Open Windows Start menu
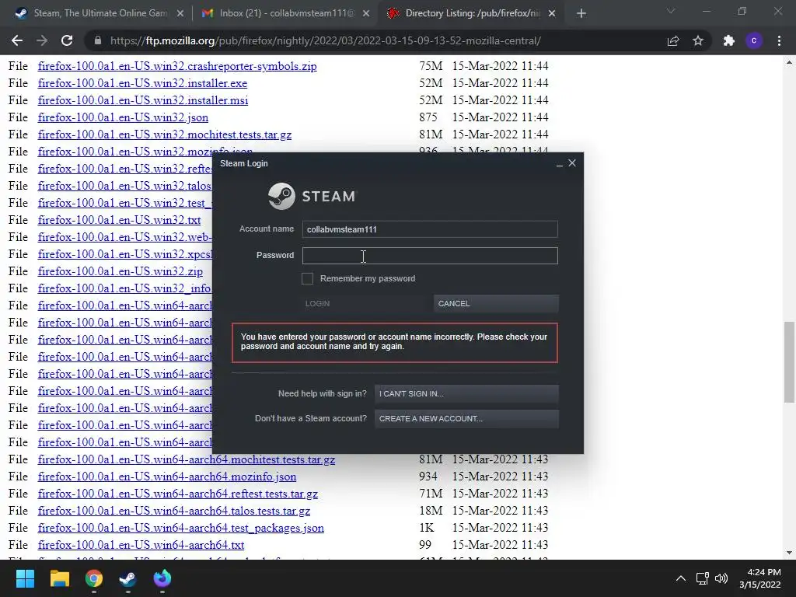 tap(25, 578)
